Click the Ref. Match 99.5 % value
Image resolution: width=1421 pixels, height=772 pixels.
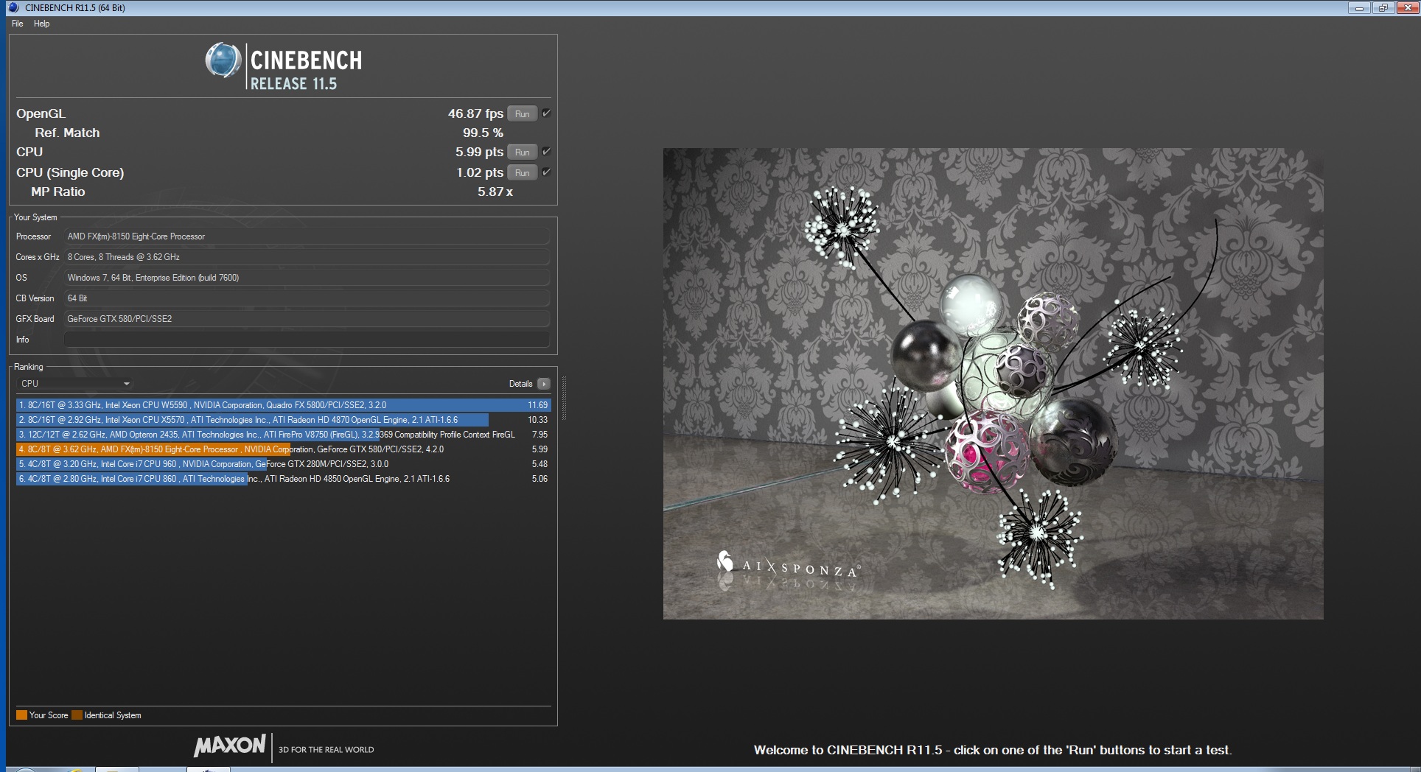tap(483, 133)
